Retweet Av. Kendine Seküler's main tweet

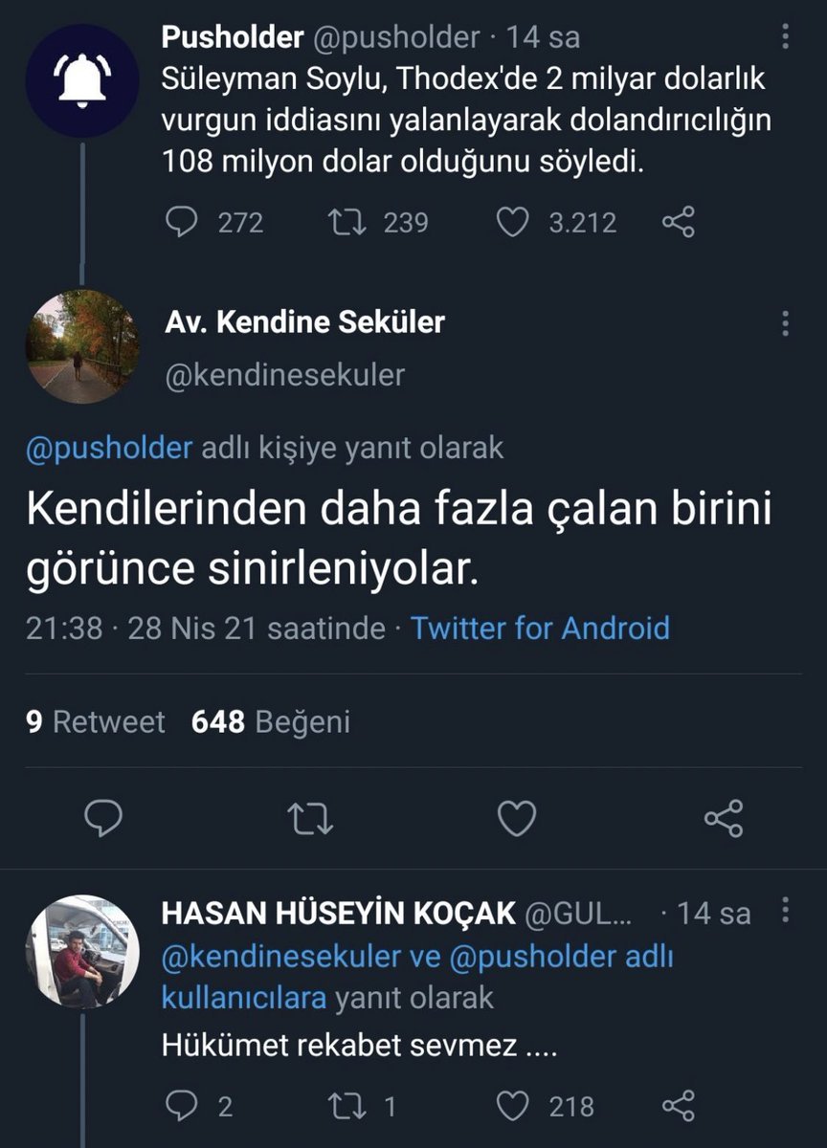point(310,819)
